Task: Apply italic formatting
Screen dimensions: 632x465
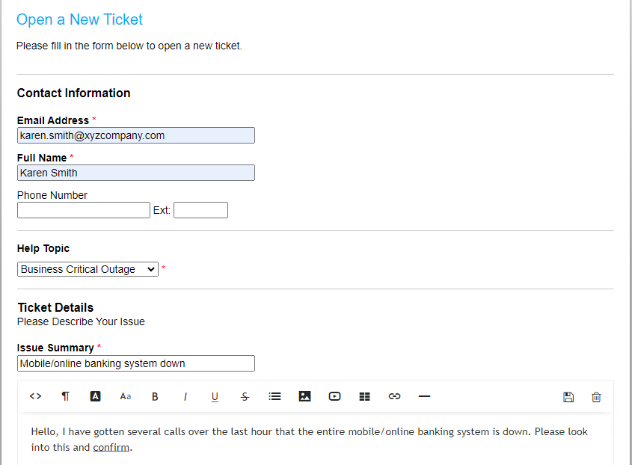Action: (x=185, y=396)
